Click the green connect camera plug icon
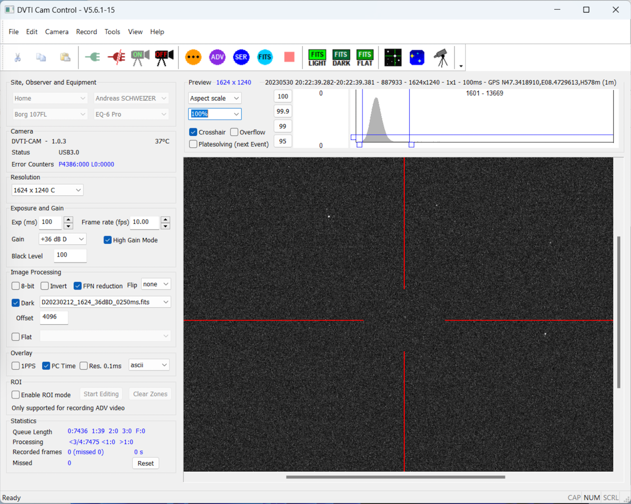 pos(92,57)
